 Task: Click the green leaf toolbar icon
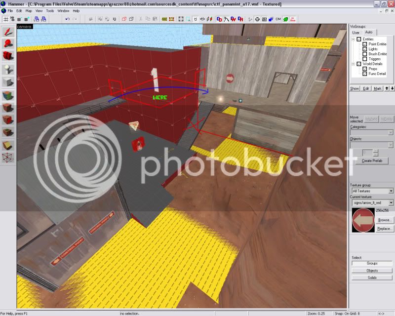(x=286, y=19)
